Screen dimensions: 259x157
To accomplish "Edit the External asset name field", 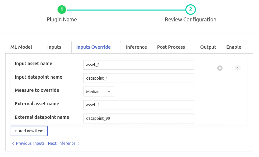I will click(139, 105).
